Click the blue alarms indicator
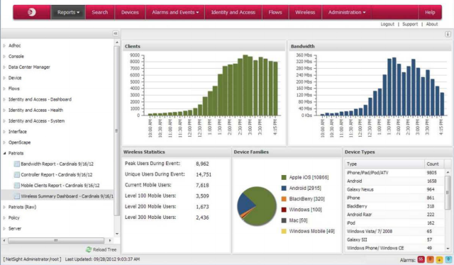 (x=448, y=259)
